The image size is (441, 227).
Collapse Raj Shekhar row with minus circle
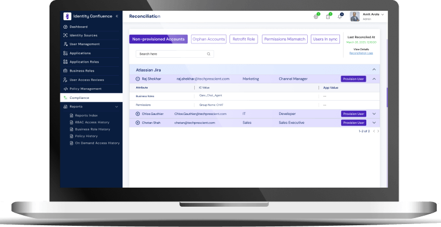coord(138,79)
